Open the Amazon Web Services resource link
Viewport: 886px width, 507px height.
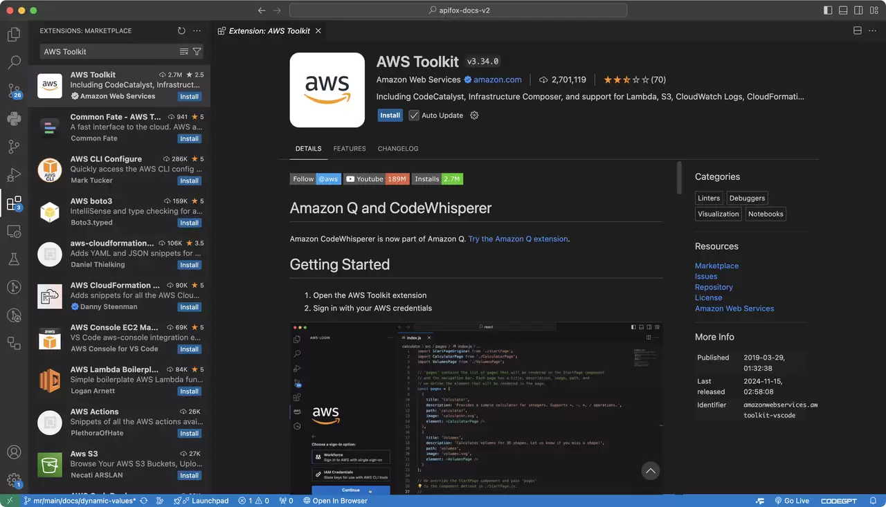(734, 308)
